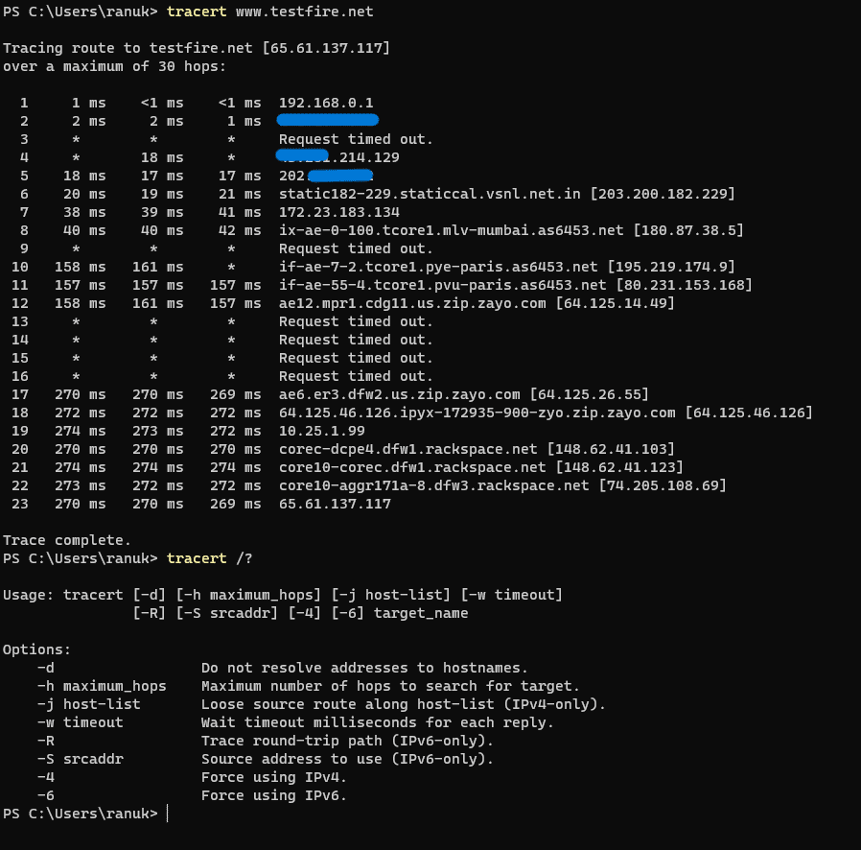Click the IP '[64.125.14.49]'
This screenshot has height=850, width=861.
[615, 303]
